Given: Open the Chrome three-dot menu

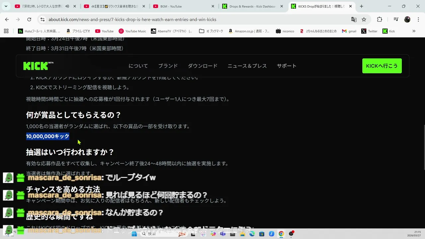Looking at the screenshot, I should coord(418,20).
